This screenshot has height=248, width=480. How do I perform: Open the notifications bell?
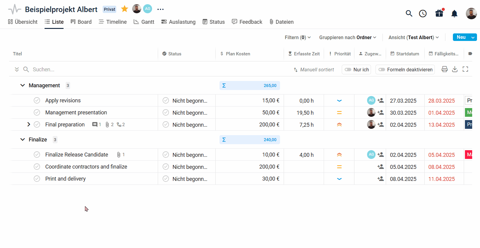pyautogui.click(x=454, y=14)
